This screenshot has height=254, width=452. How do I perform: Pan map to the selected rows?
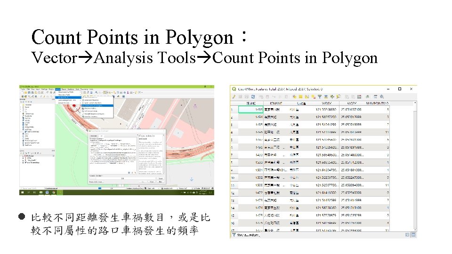[x=332, y=97]
